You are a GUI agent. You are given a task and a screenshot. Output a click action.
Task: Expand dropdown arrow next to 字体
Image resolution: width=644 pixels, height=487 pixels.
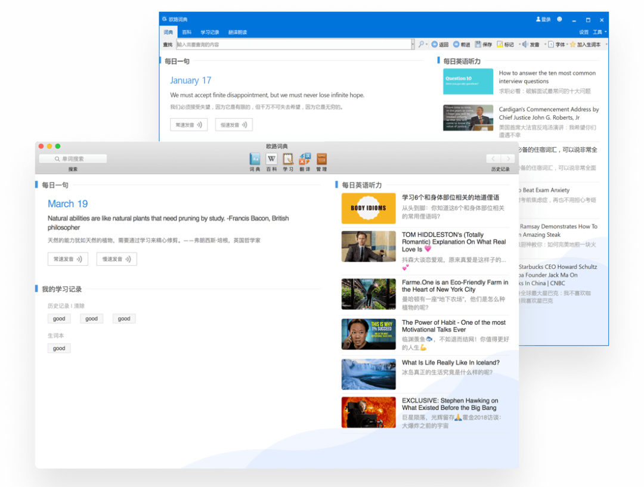567,44
